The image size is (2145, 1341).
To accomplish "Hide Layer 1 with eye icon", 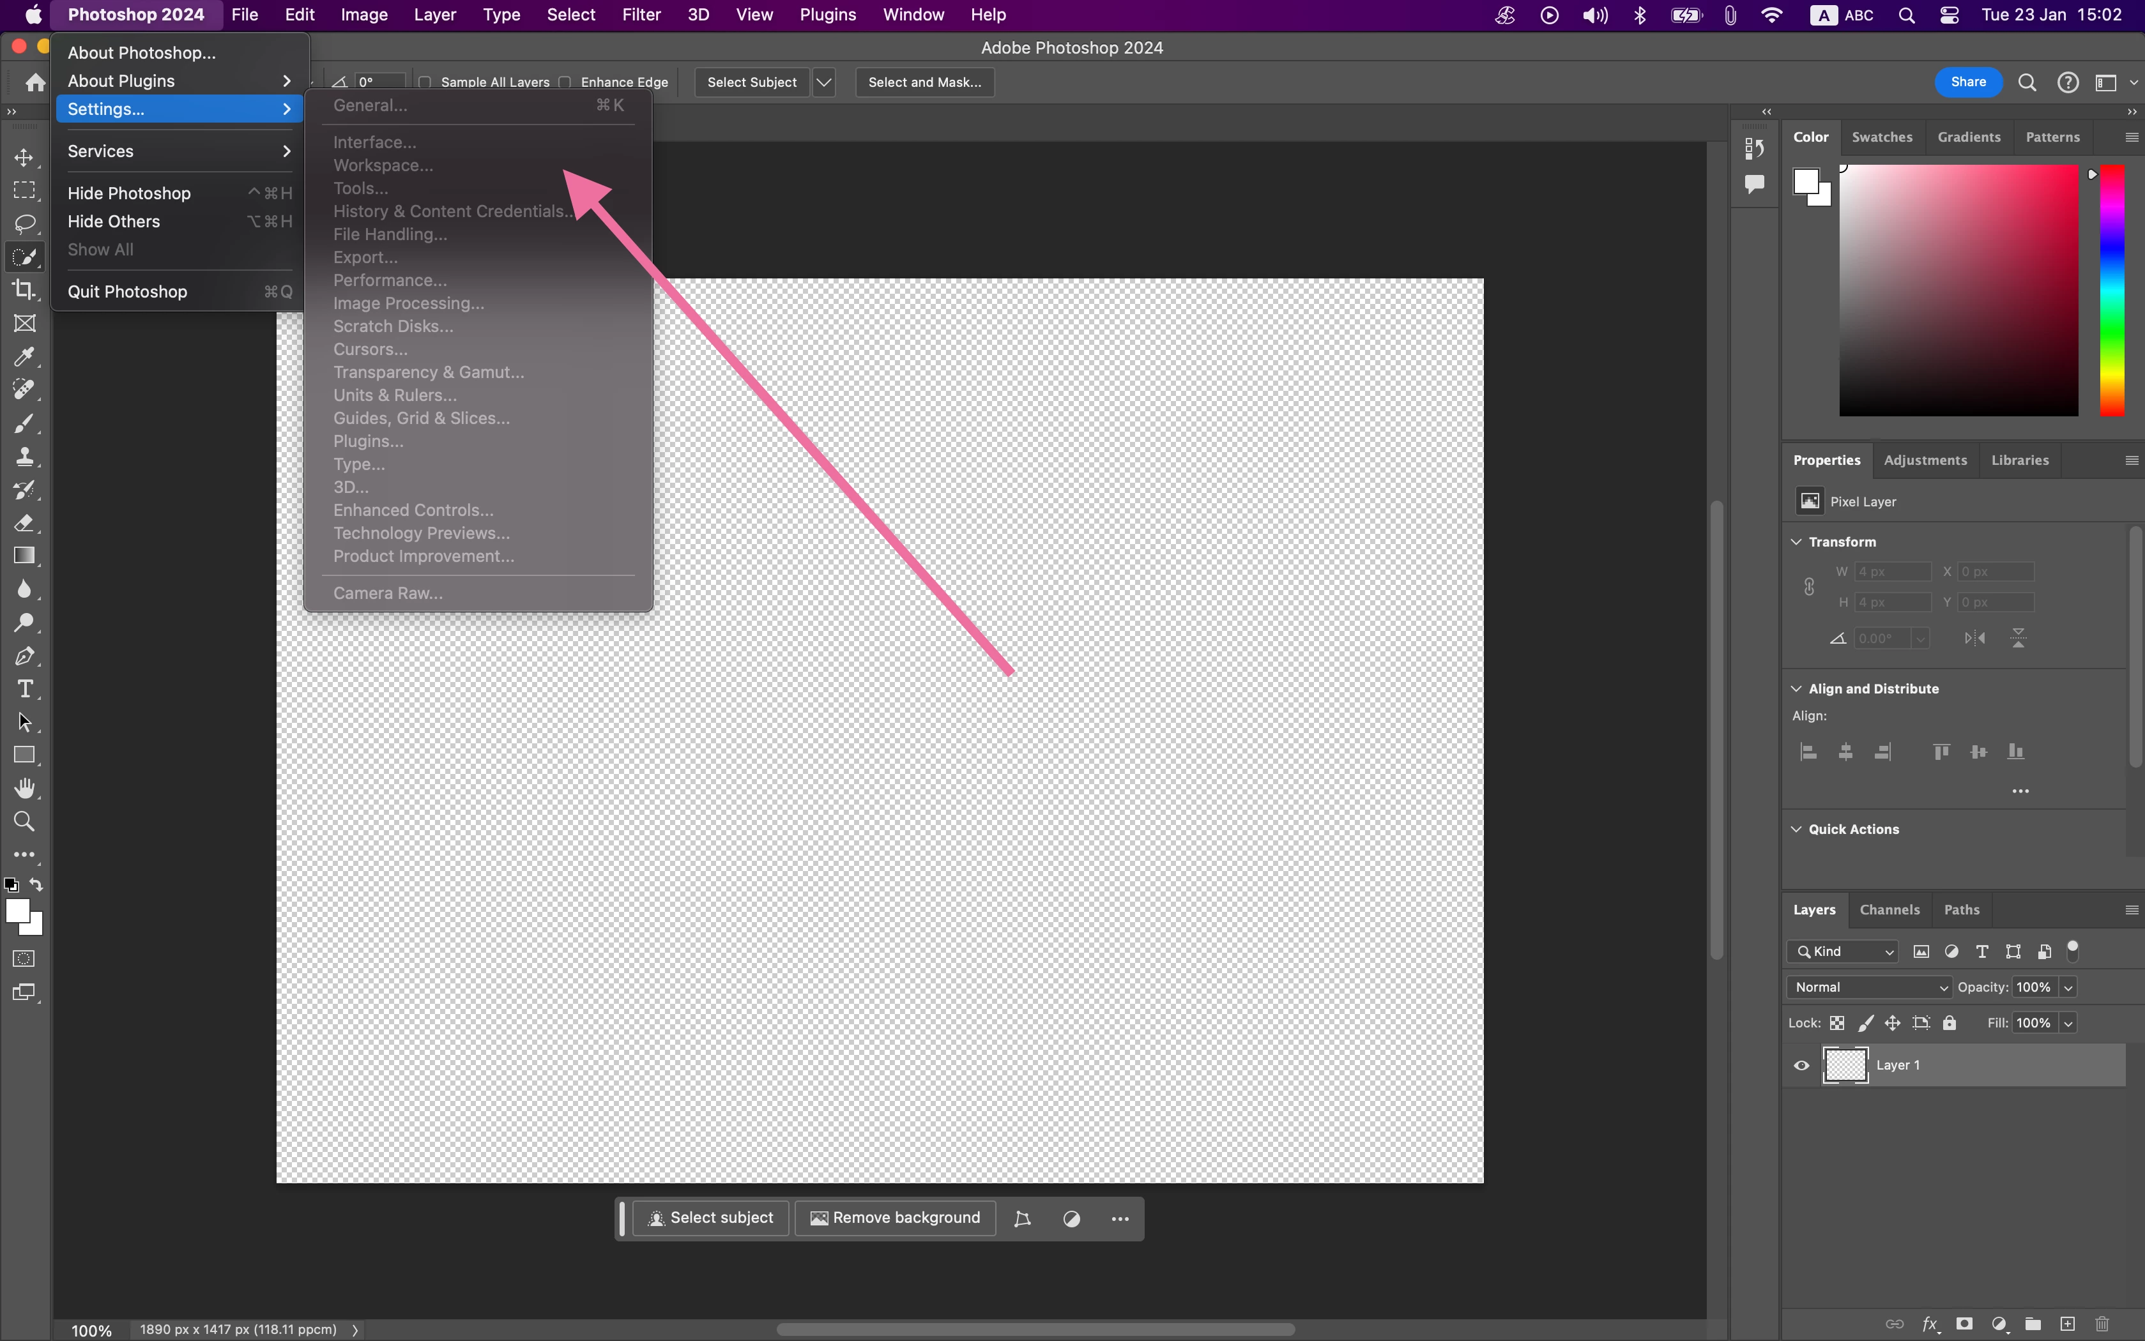I will (1801, 1065).
